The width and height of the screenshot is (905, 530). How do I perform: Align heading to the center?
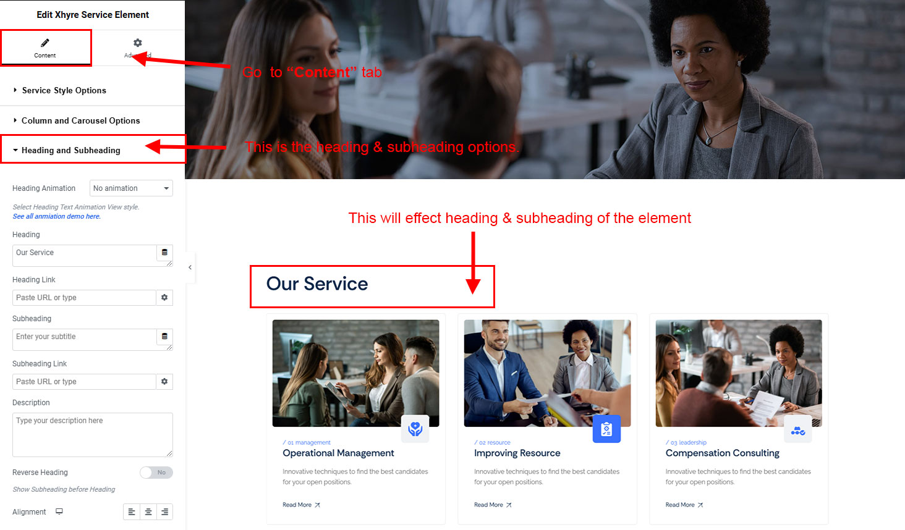148,512
